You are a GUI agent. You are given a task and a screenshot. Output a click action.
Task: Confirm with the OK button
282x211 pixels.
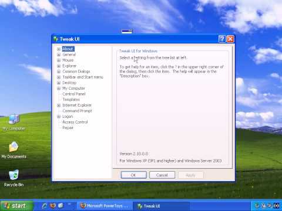click(x=133, y=175)
